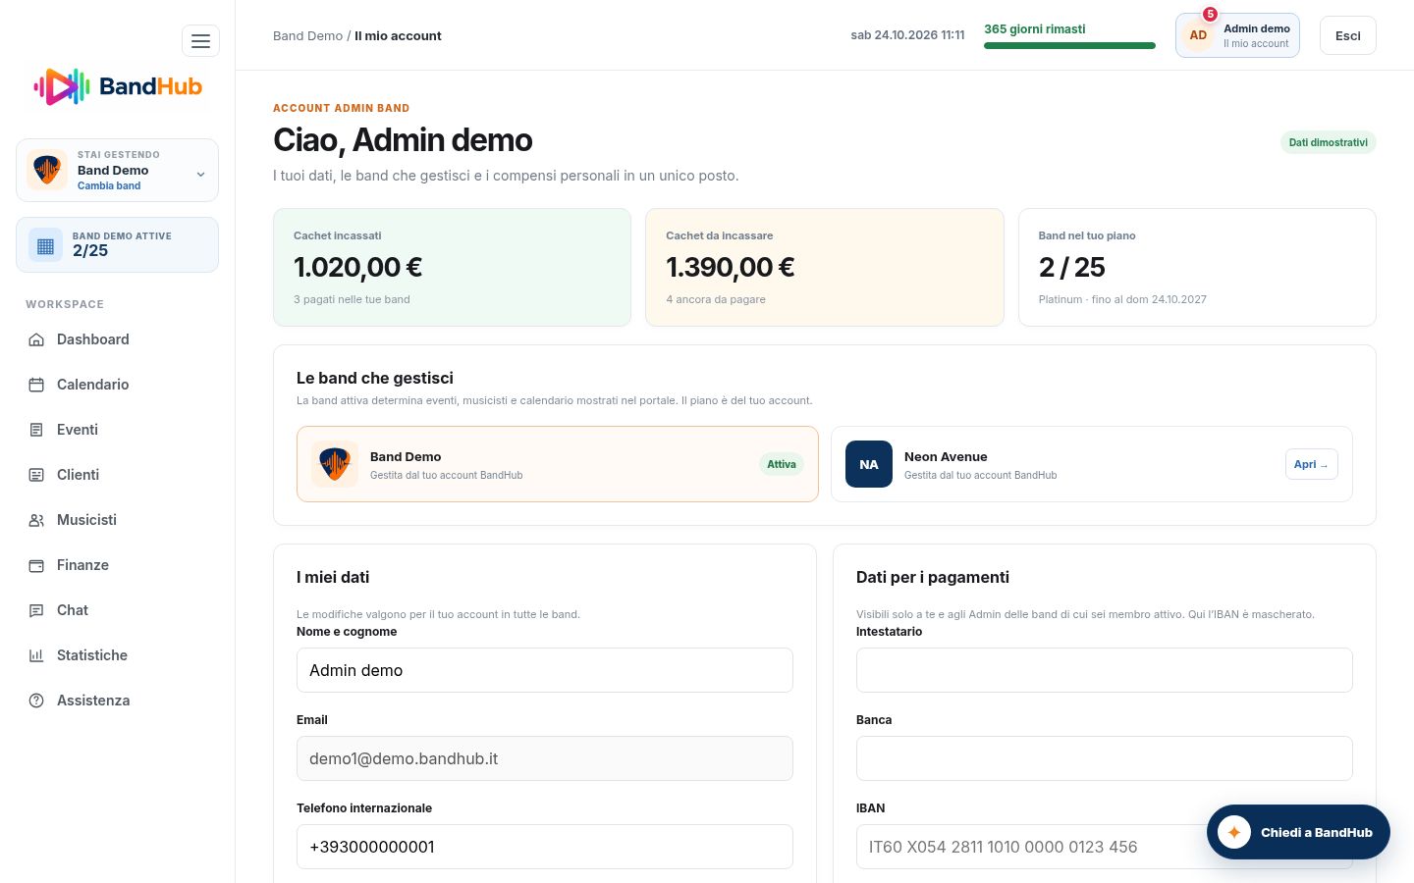Click the grid icon in Band Demo Attive card
Image resolution: width=1414 pixels, height=883 pixels.
click(x=45, y=245)
